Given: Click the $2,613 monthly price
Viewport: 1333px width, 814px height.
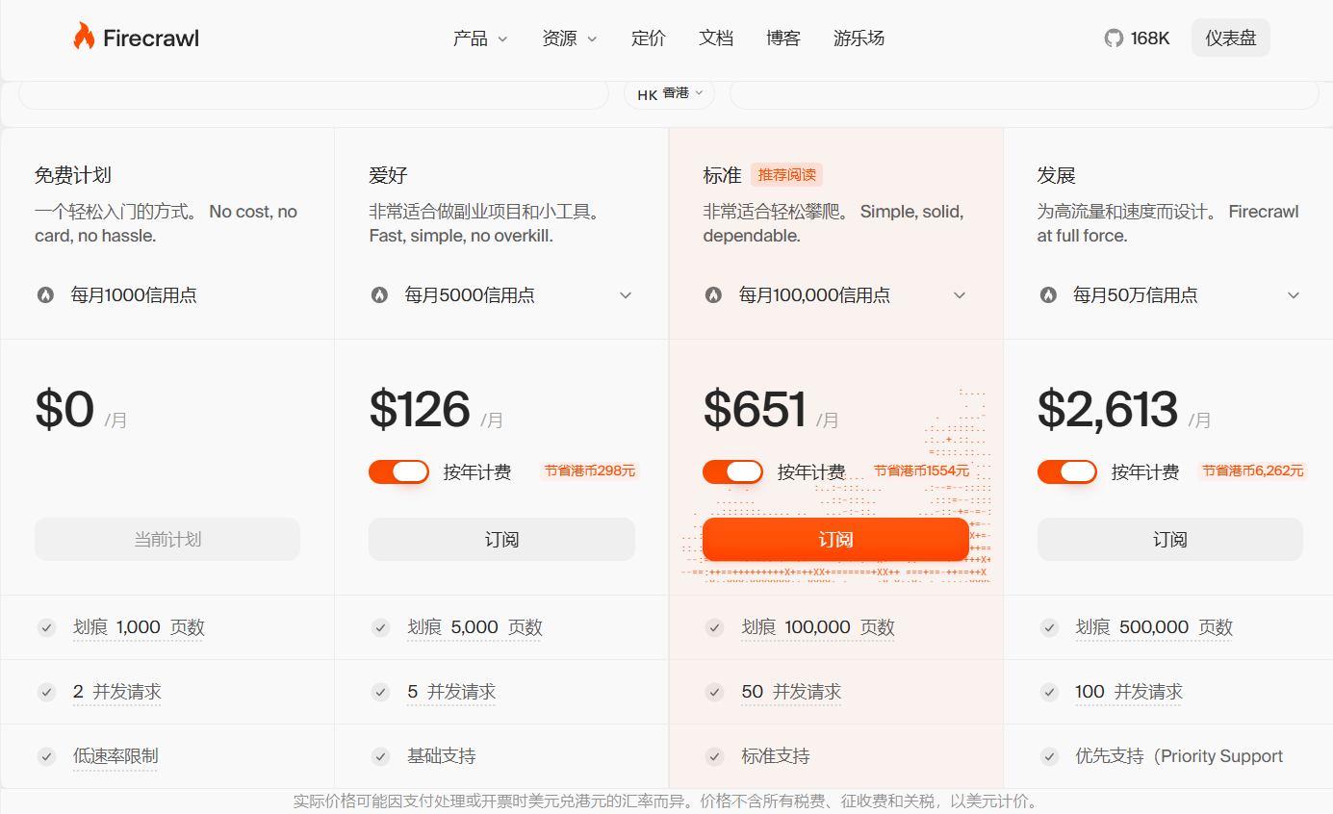Looking at the screenshot, I should point(1108,409).
